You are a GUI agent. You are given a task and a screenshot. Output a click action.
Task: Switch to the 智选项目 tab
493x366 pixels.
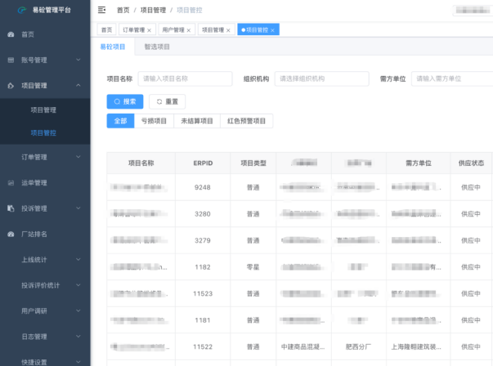(x=157, y=47)
